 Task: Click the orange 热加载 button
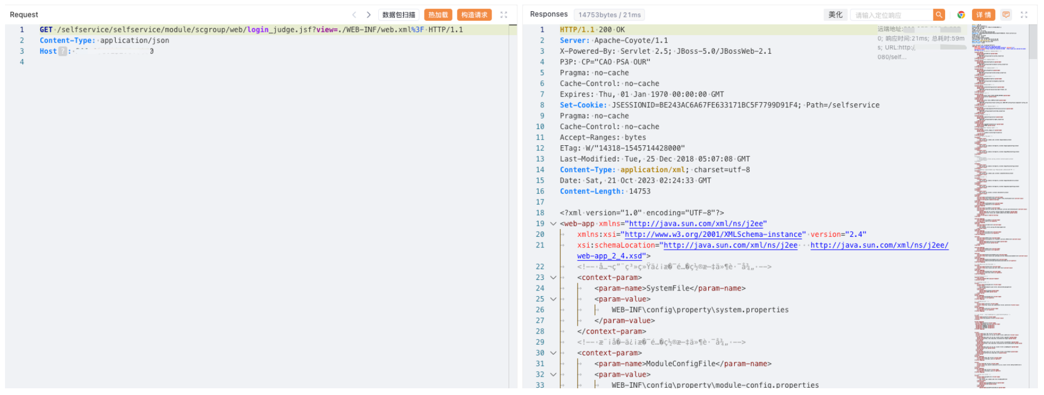tap(438, 15)
